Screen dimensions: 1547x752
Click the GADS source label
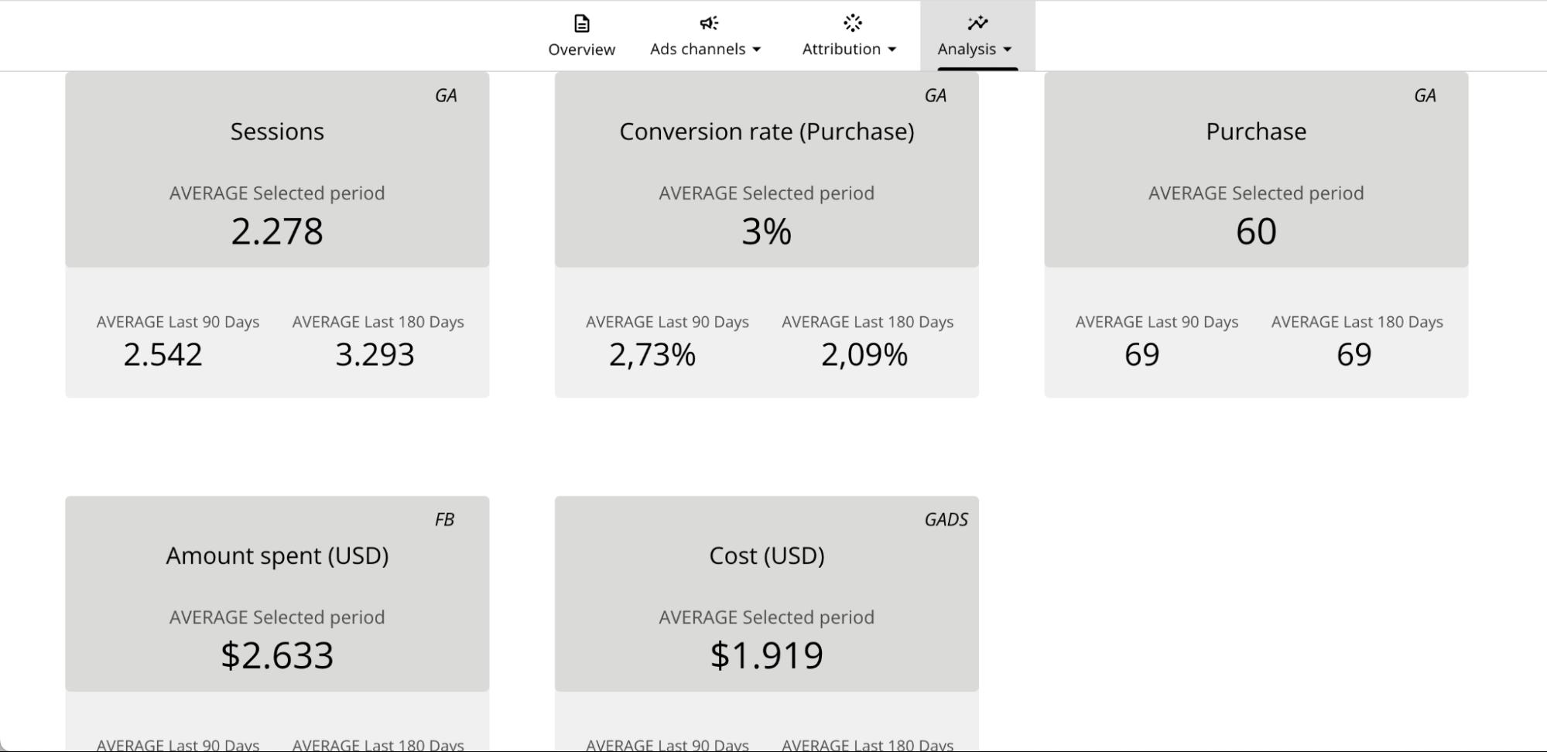pos(946,520)
